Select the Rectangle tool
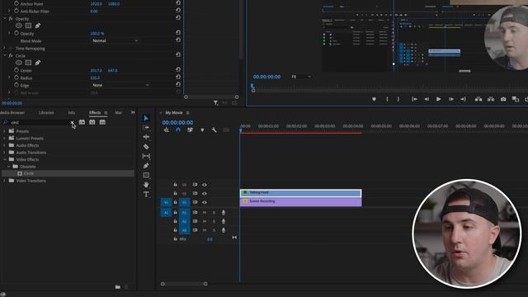 pos(146,175)
